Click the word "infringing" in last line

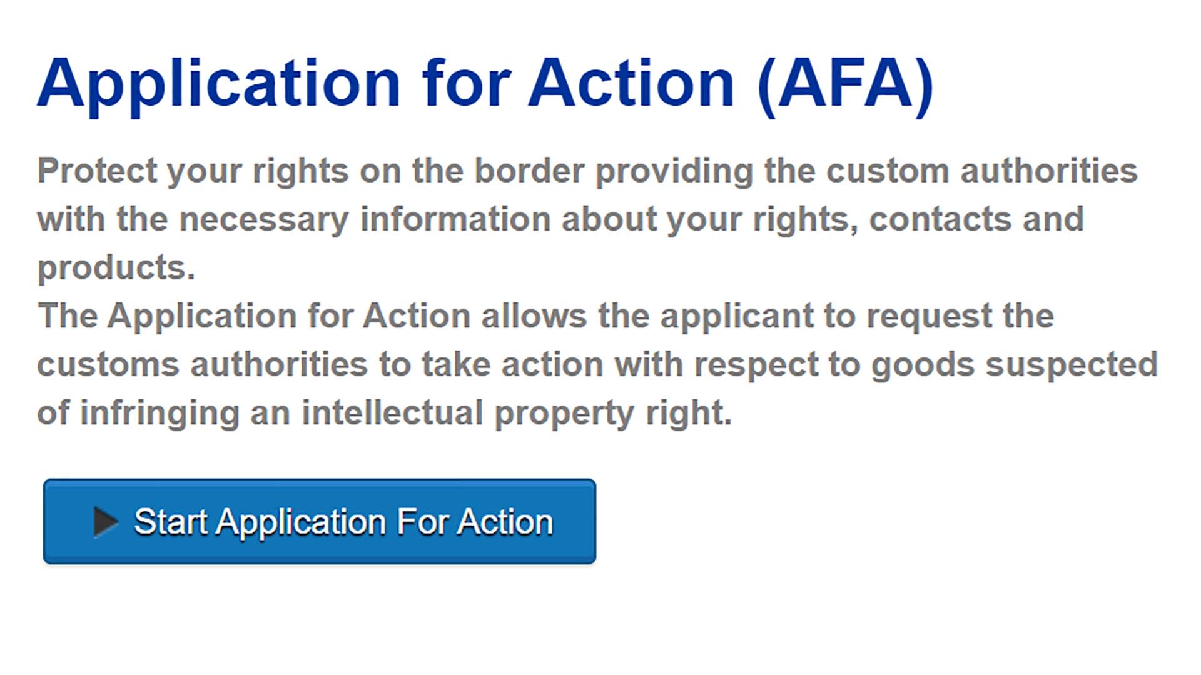pyautogui.click(x=160, y=413)
